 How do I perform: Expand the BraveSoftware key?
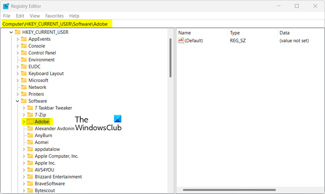(x=24, y=184)
